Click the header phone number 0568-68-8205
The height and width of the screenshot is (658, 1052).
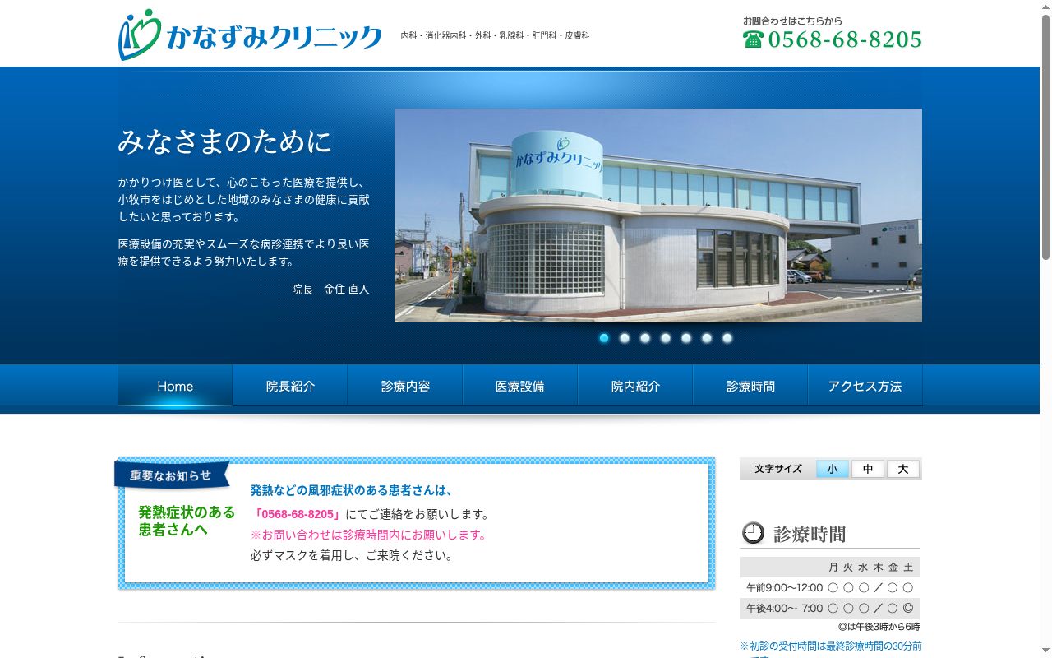[x=845, y=39]
